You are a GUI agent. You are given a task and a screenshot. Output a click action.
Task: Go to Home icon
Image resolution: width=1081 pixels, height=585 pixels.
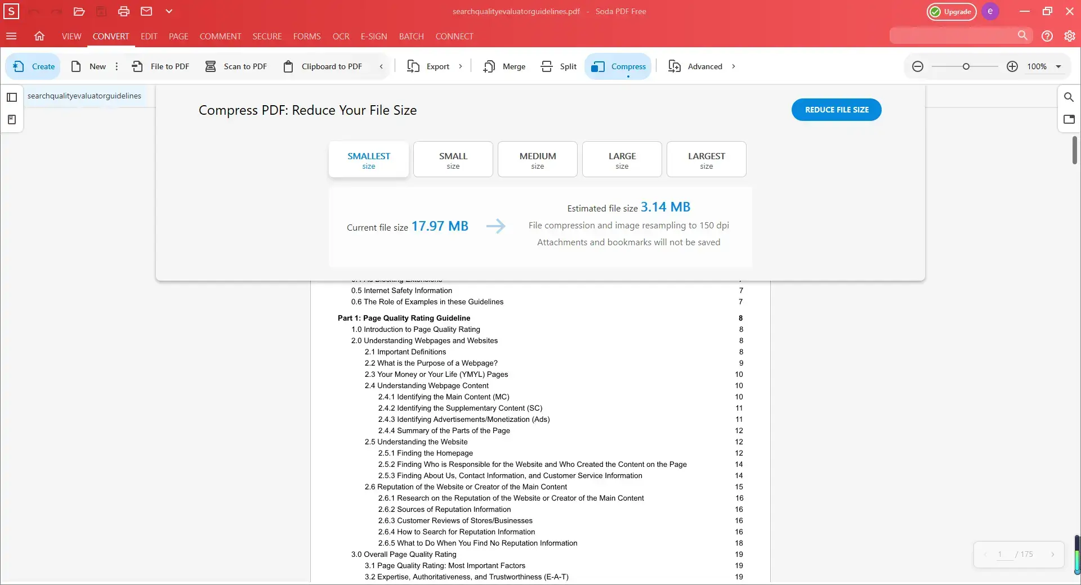pos(39,36)
